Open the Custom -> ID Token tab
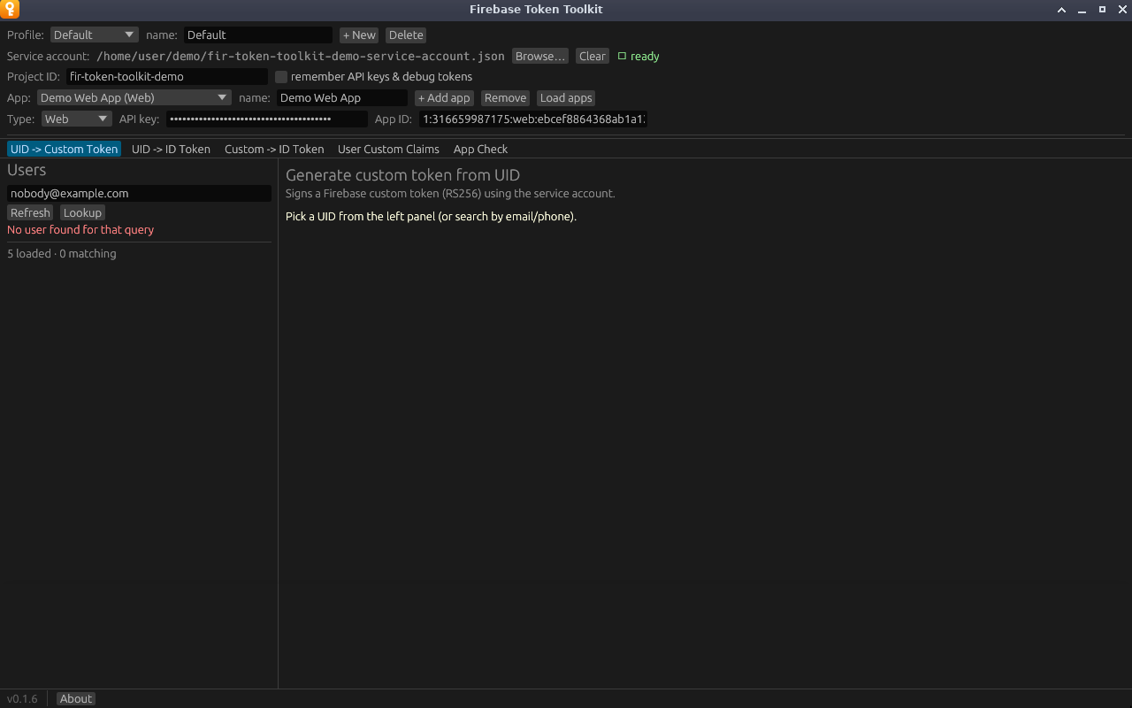 pyautogui.click(x=274, y=149)
